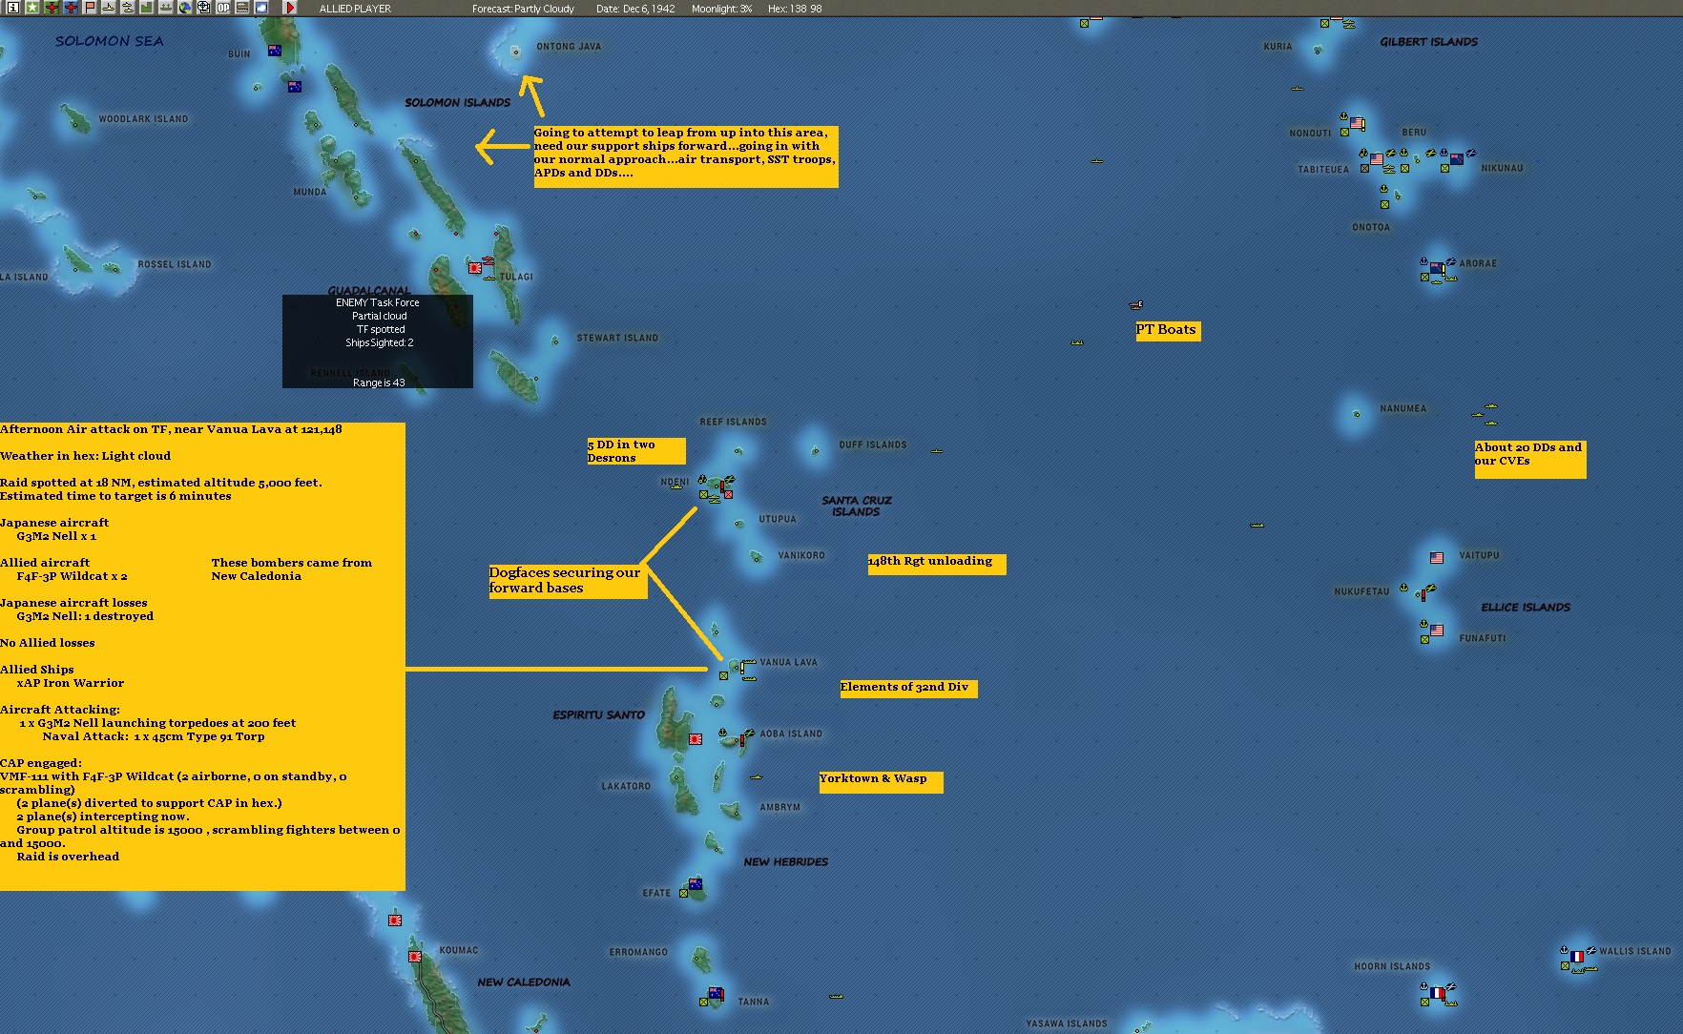Select the ship icon west of Ambrym
1683x1034 pixels.
(x=756, y=777)
